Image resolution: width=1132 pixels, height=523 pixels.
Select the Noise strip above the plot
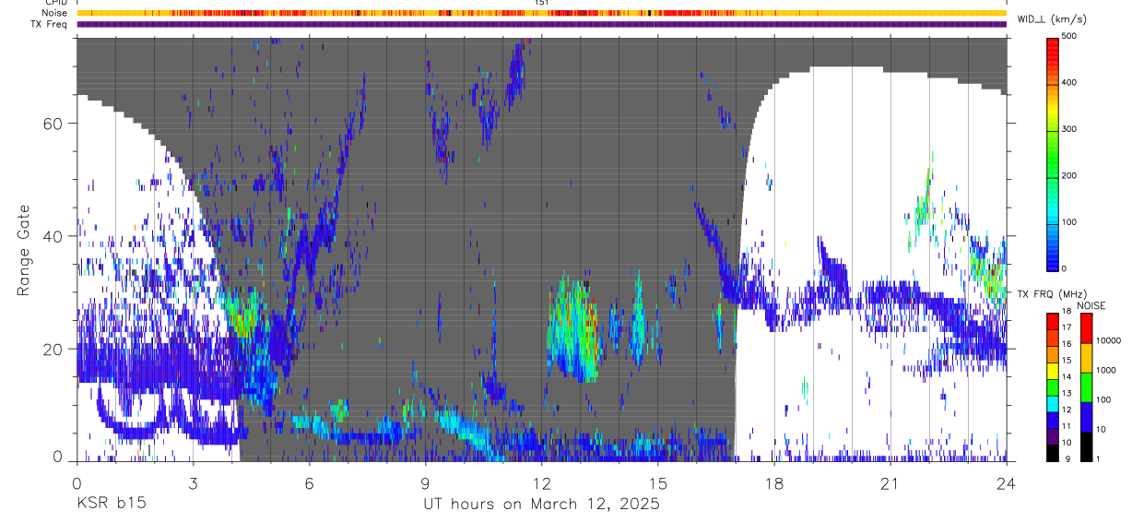[x=541, y=13]
